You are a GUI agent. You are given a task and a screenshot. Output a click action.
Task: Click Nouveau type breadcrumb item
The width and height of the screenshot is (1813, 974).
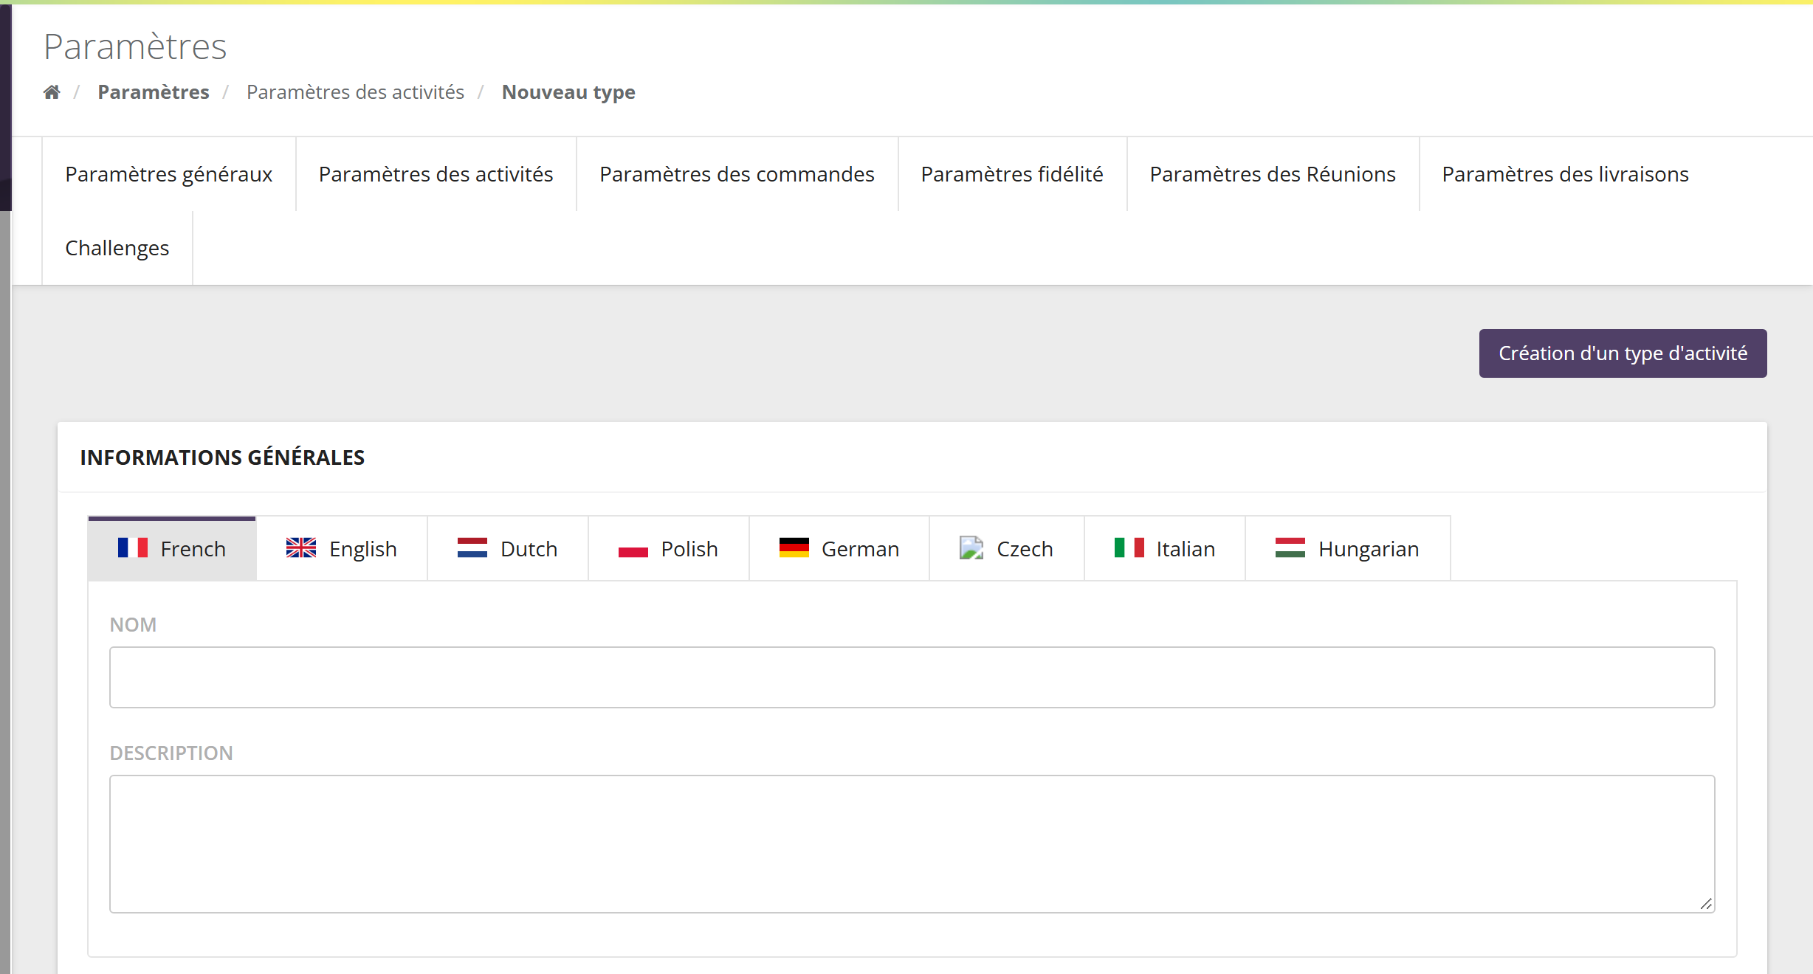tap(568, 92)
